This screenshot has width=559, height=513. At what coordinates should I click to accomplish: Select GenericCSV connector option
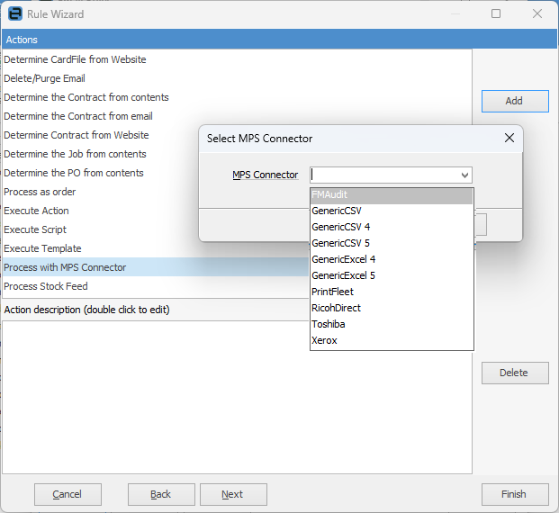click(392, 211)
